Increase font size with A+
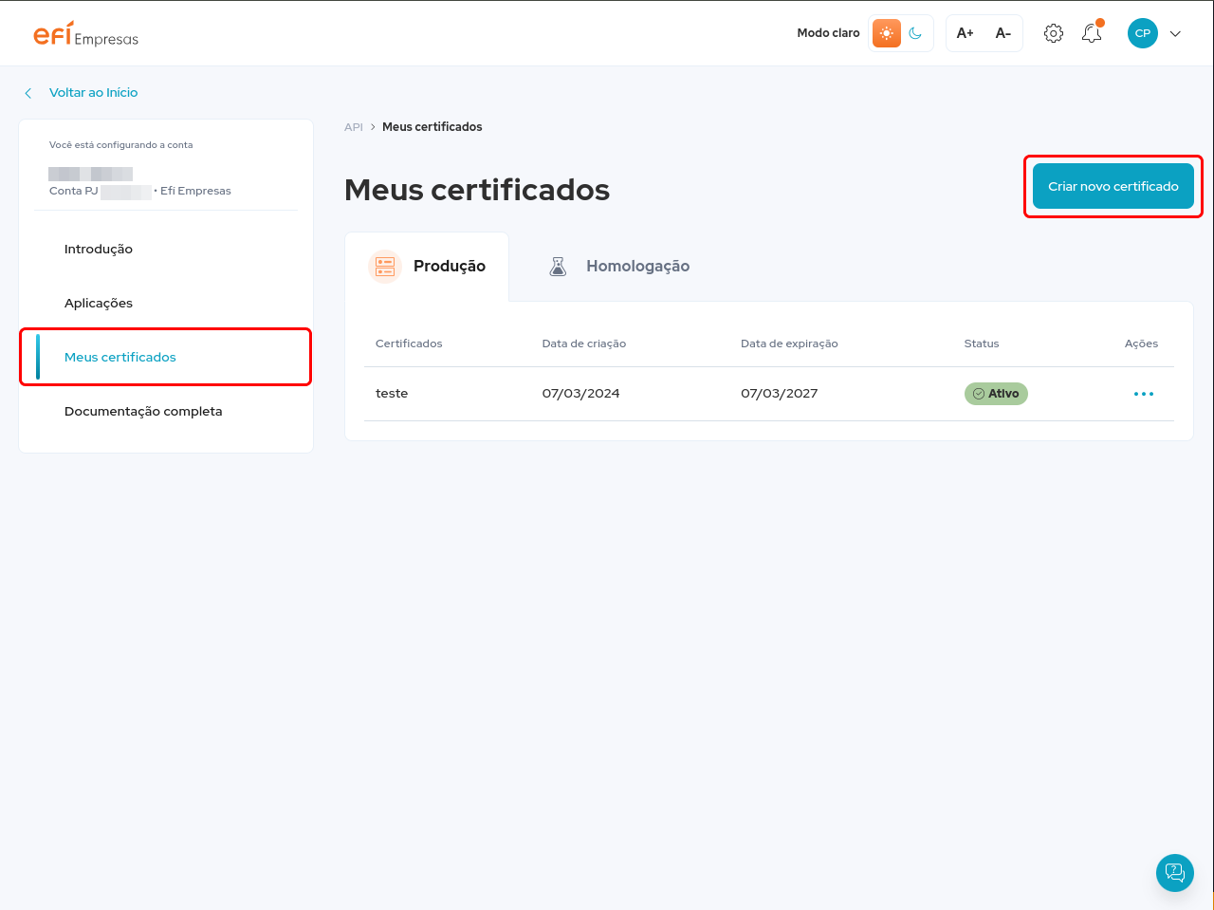 point(965,33)
